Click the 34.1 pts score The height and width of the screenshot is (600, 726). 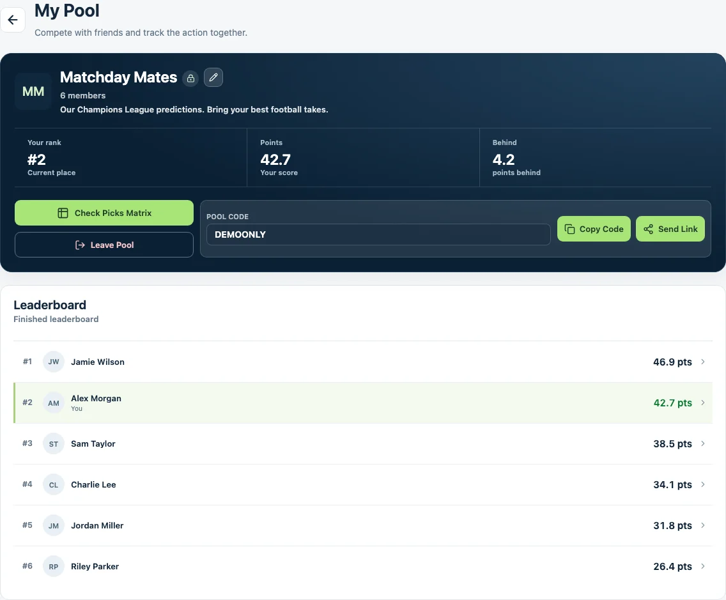click(x=672, y=485)
